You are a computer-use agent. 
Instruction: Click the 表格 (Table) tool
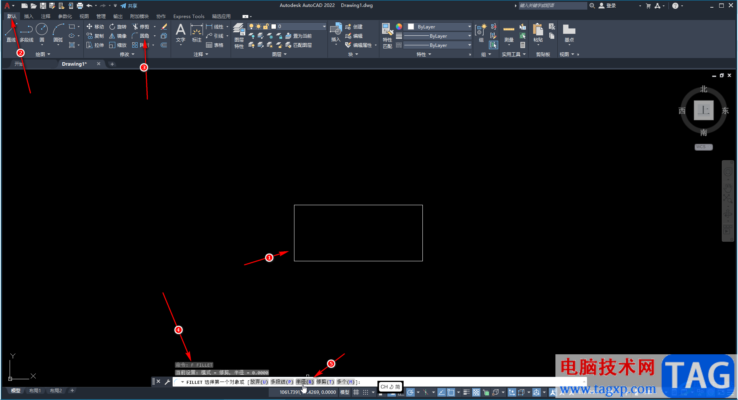click(x=215, y=45)
